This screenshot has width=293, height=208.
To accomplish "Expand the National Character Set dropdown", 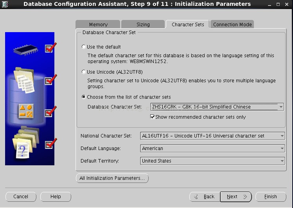I will click(213, 136).
